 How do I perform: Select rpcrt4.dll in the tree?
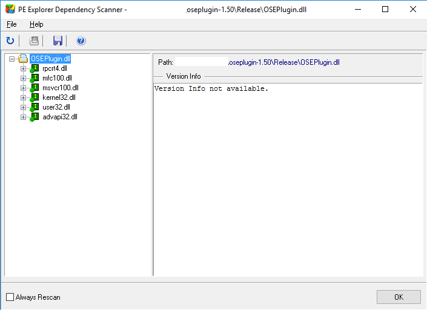point(55,68)
